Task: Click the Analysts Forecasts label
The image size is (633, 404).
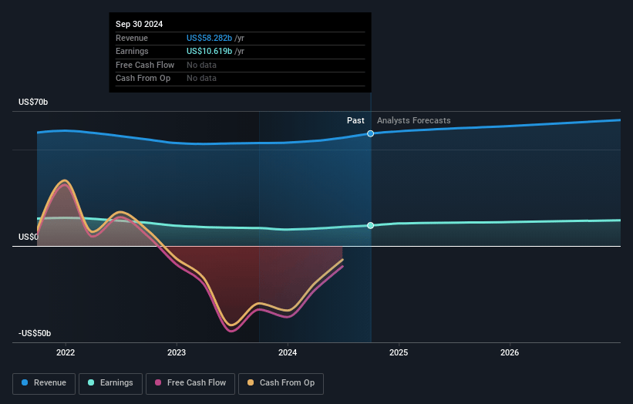Action: point(414,120)
